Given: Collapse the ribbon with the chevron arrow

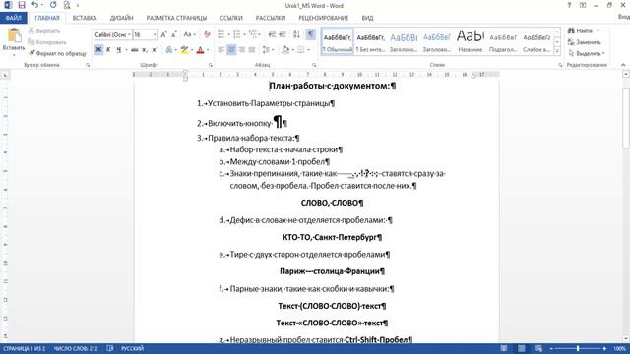Looking at the screenshot, I should coord(623,65).
